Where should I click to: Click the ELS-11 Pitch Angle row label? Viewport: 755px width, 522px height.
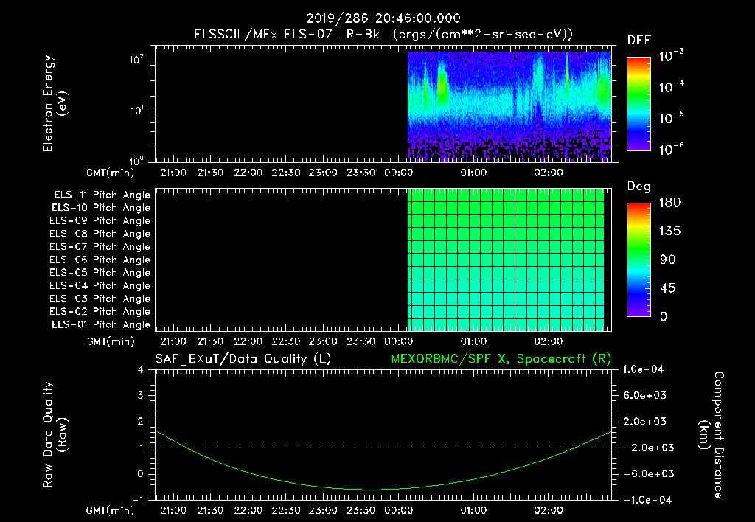point(102,195)
